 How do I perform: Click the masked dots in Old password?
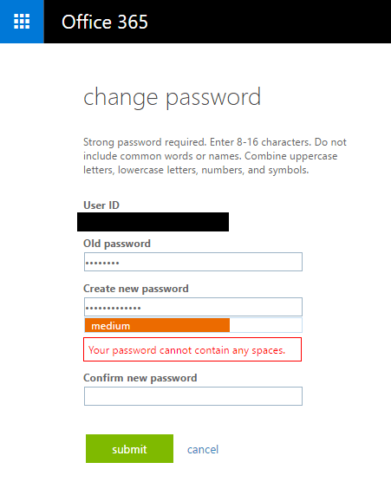pyautogui.click(x=102, y=263)
